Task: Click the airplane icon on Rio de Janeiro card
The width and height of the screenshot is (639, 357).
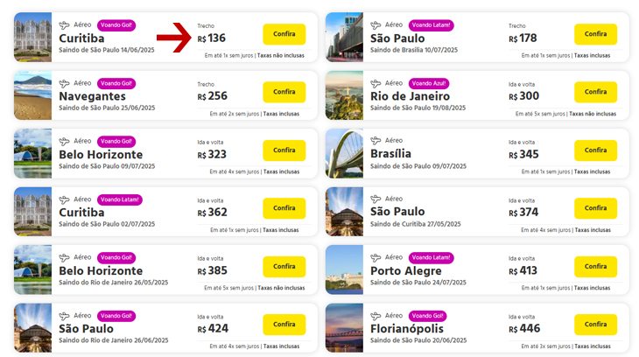Action: [376, 83]
